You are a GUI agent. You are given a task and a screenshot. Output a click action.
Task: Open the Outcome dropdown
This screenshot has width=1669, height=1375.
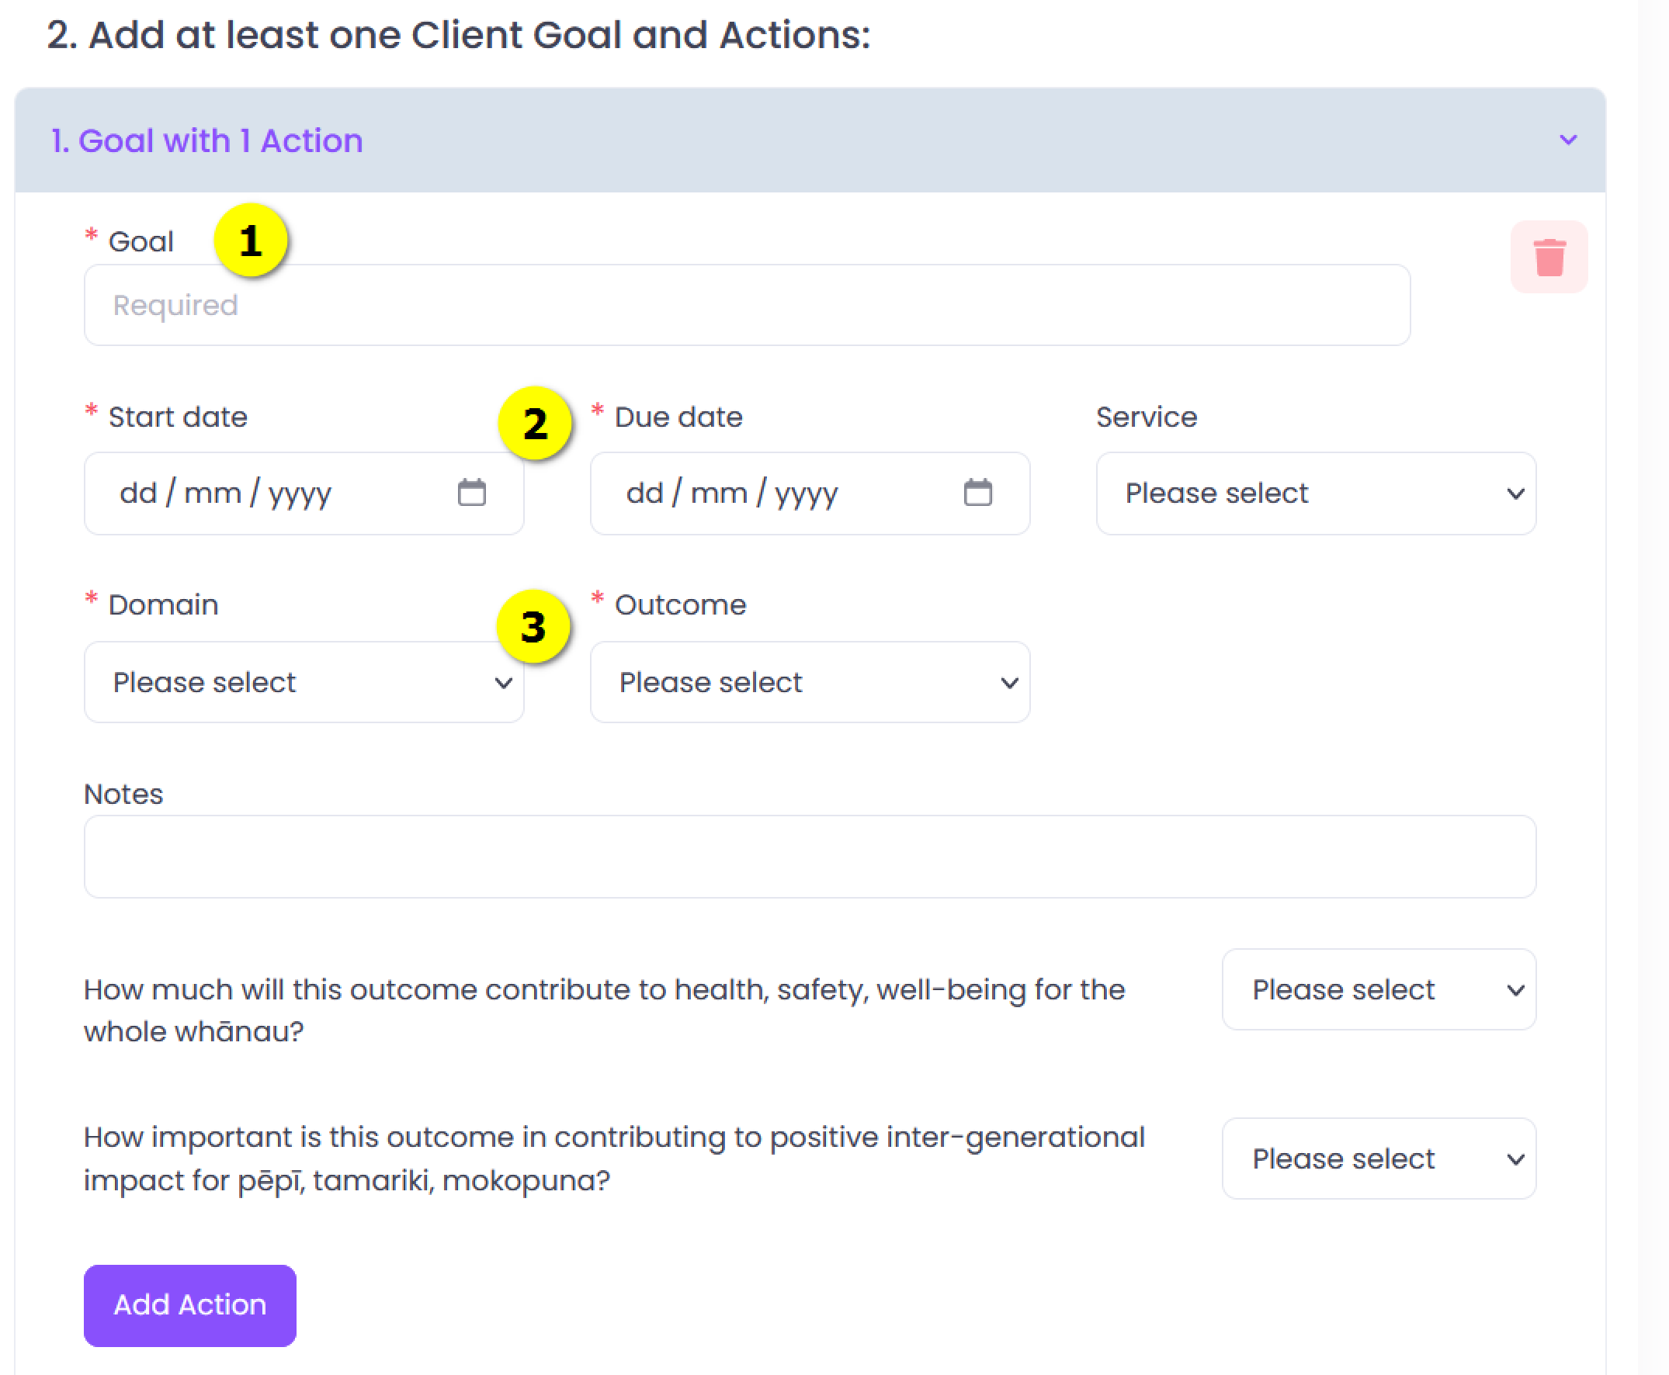click(x=809, y=681)
